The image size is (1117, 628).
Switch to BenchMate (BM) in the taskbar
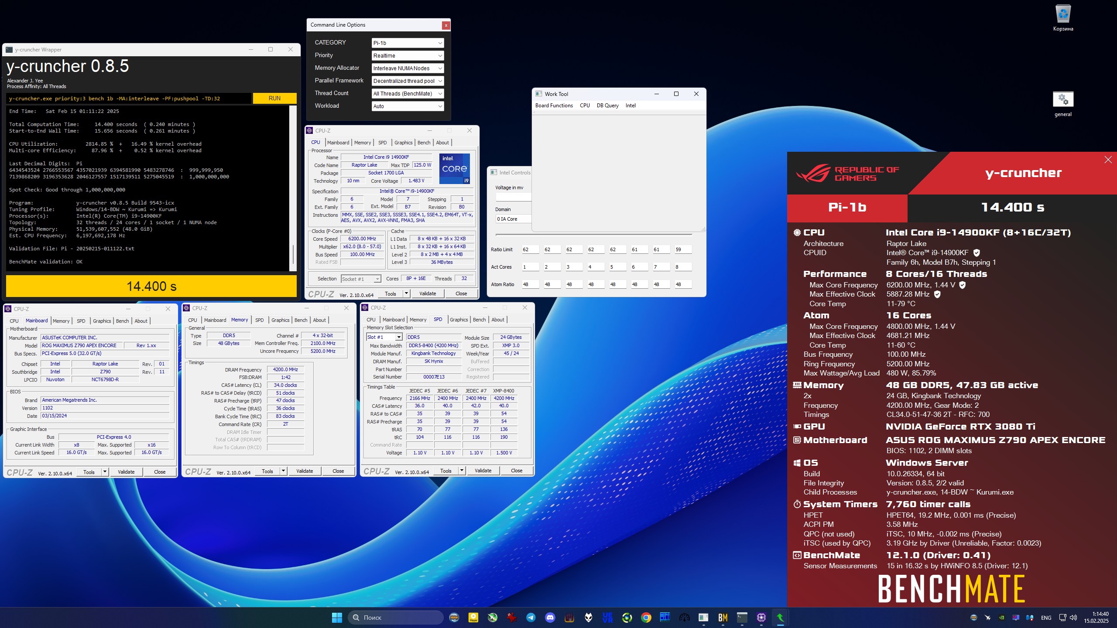[723, 618]
